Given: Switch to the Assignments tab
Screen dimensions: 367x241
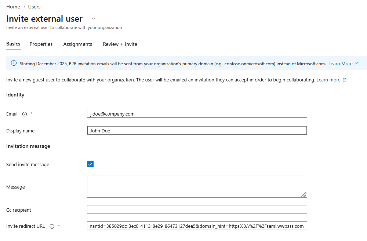Looking at the screenshot, I should pos(78,44).
